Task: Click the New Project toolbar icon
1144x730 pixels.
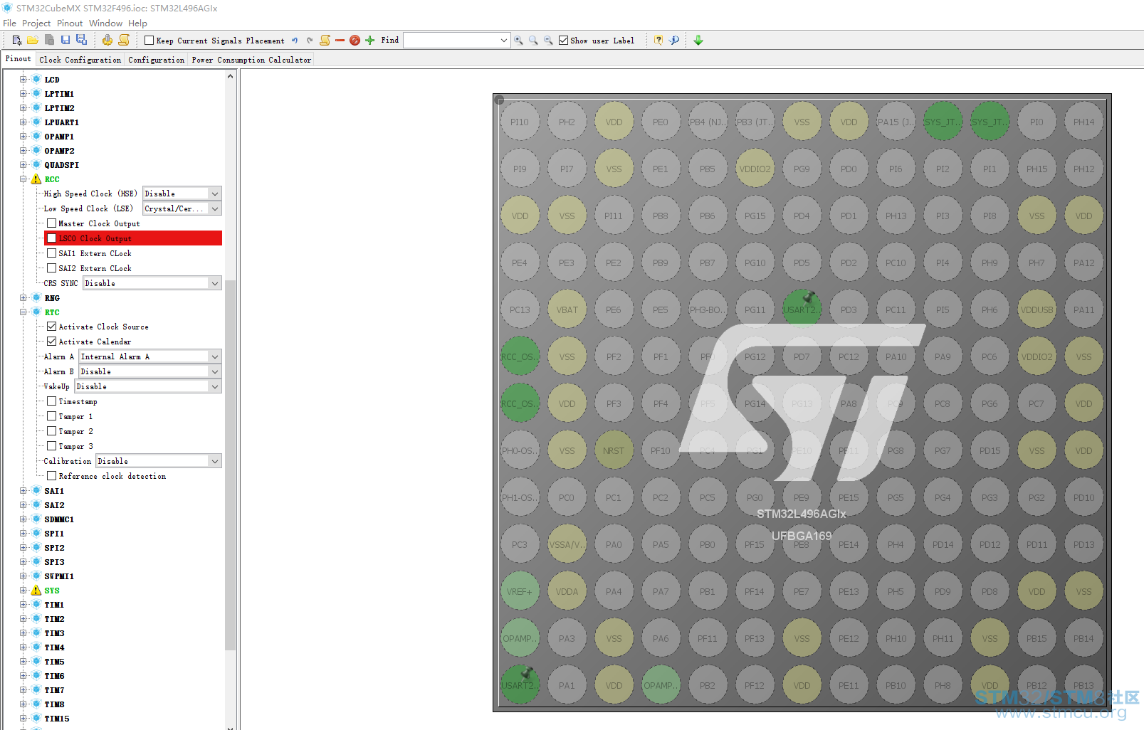Action: [17, 41]
